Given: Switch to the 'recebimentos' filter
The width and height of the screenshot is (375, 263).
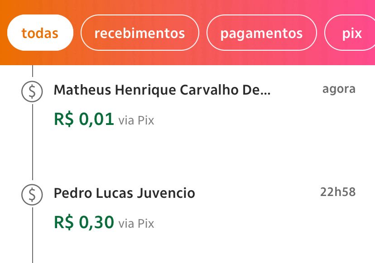Looking at the screenshot, I should click(139, 33).
